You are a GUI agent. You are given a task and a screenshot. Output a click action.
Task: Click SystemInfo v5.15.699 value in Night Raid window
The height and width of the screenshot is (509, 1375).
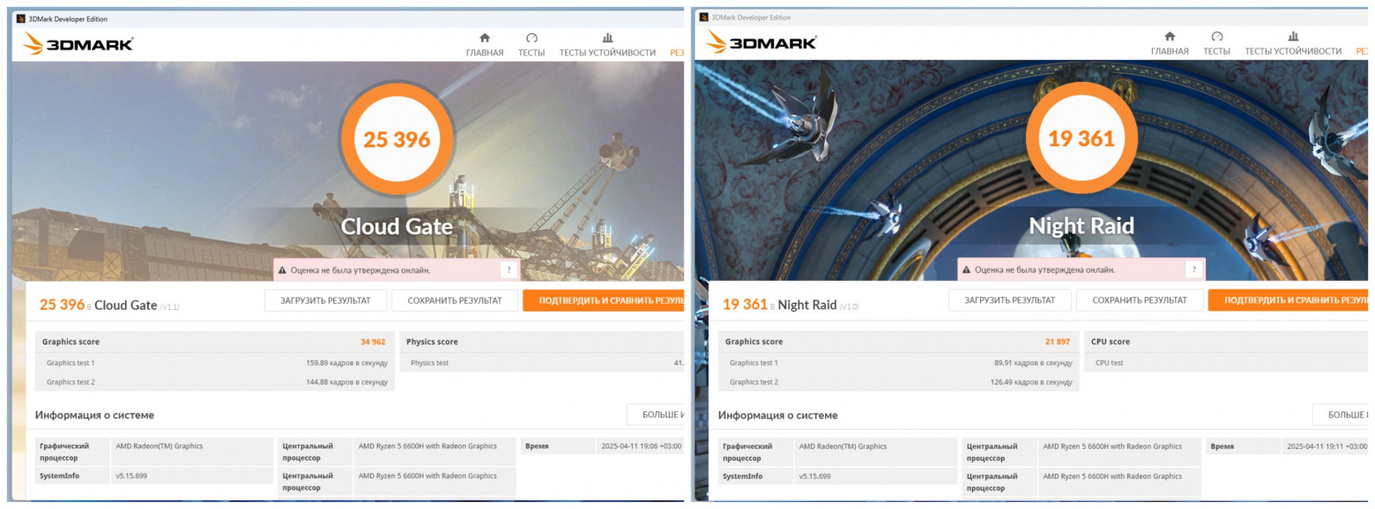tap(815, 476)
